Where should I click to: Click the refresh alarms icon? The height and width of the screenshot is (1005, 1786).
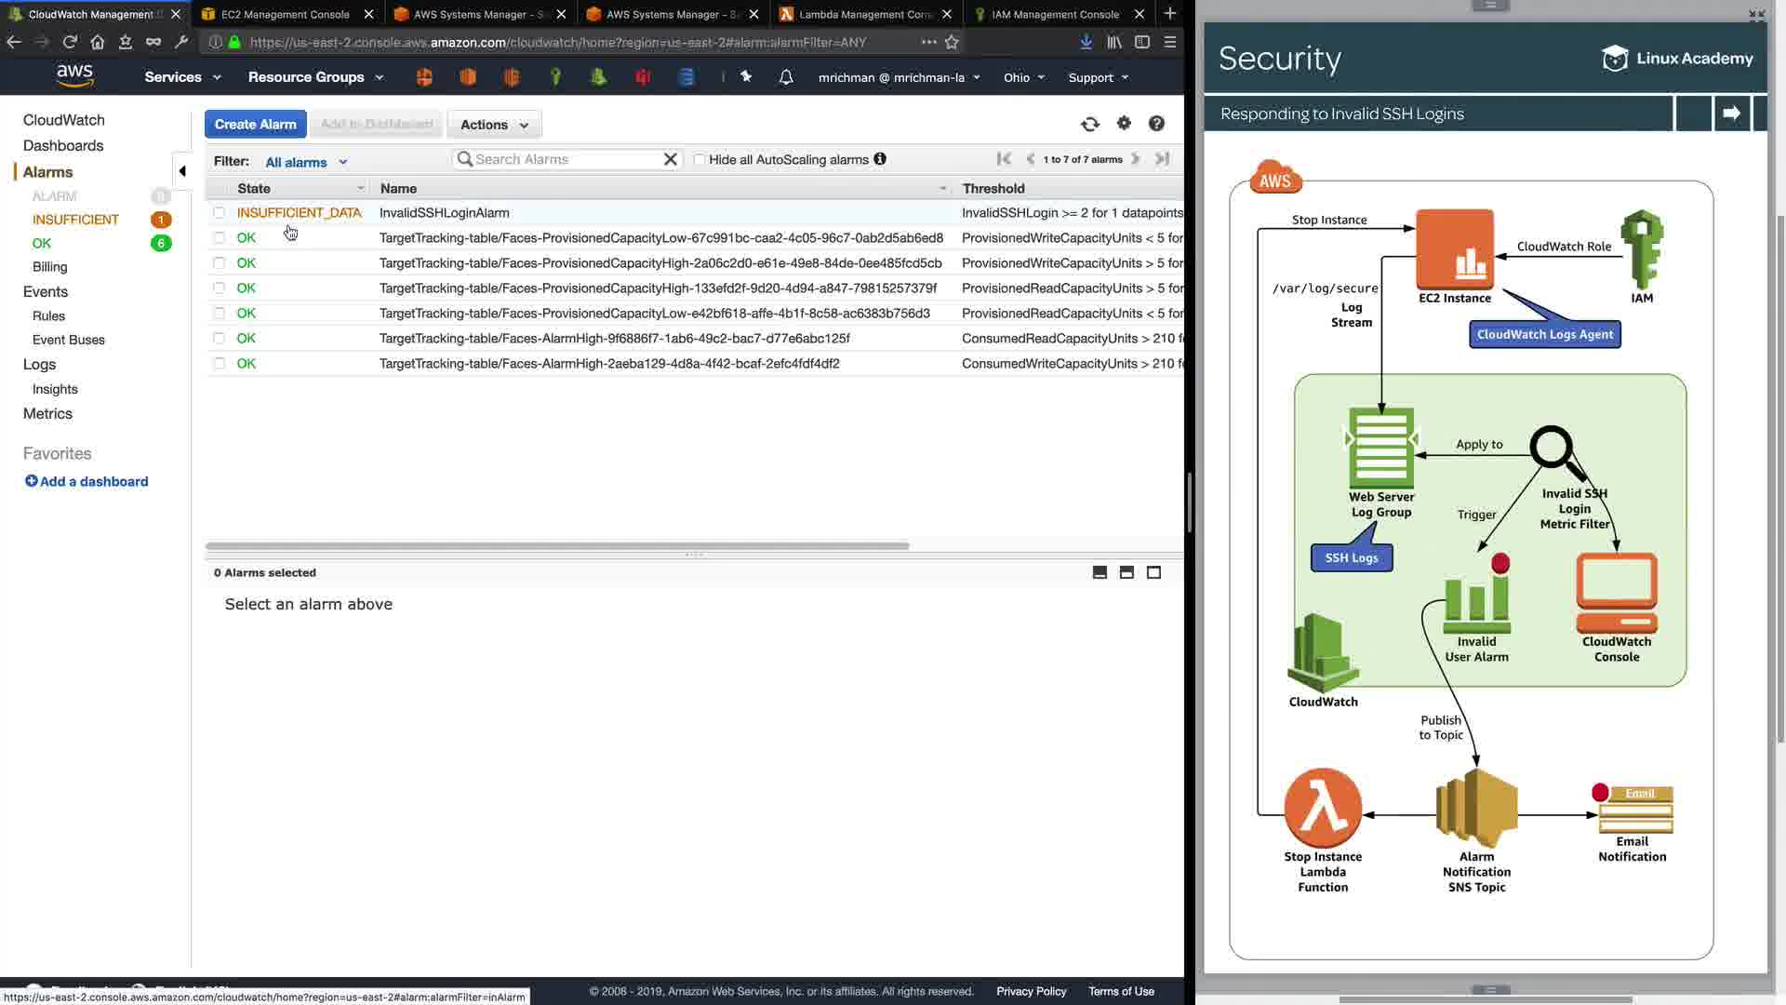coord(1089,124)
